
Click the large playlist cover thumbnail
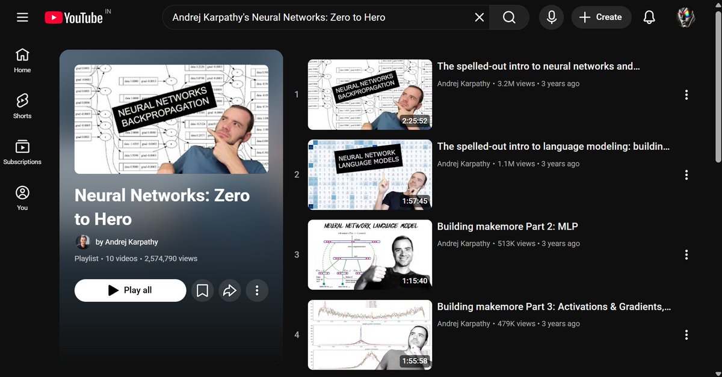171,119
